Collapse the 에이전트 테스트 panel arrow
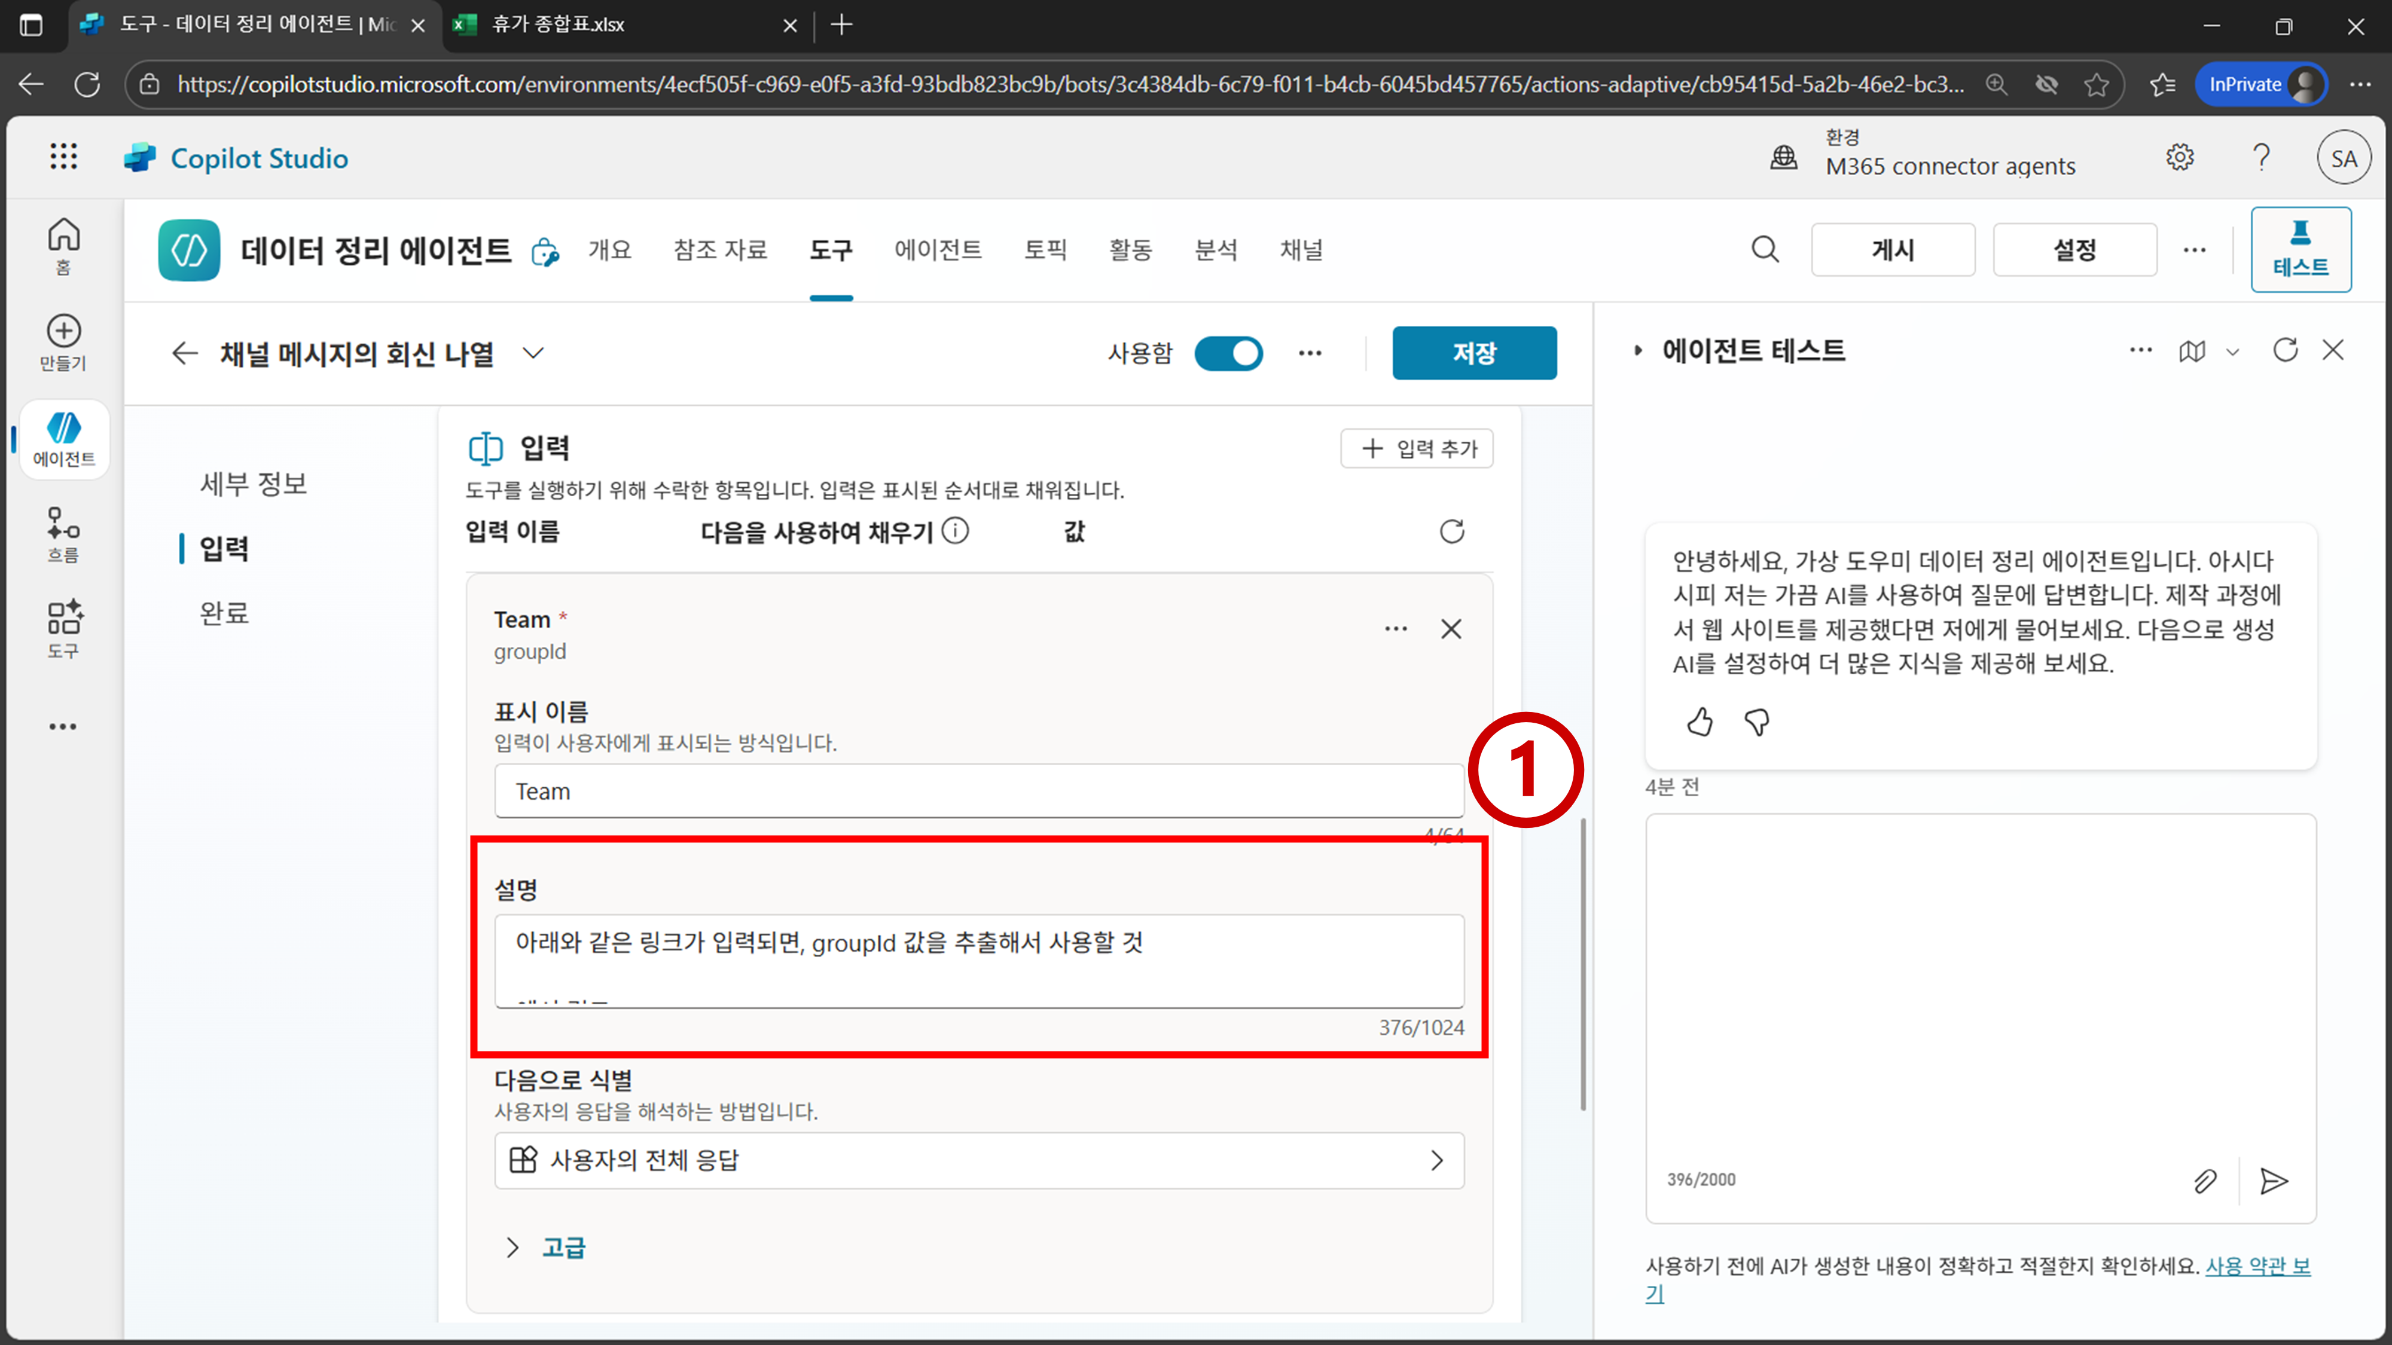 point(1638,351)
